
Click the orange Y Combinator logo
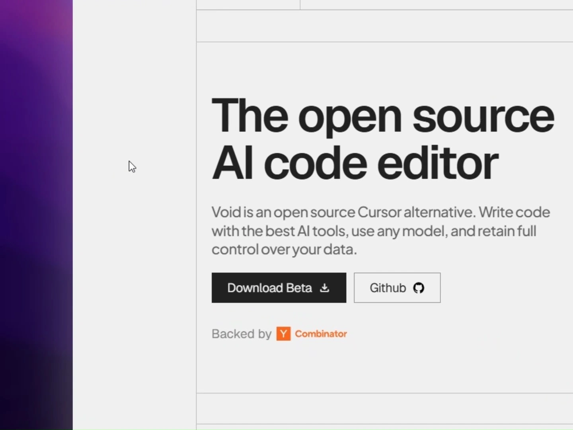[x=283, y=334]
